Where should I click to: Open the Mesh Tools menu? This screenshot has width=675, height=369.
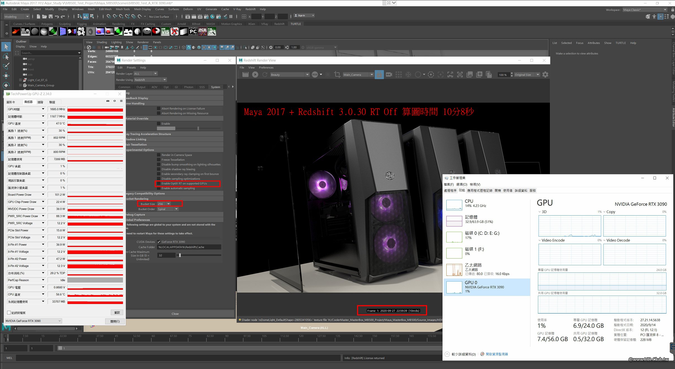point(123,9)
